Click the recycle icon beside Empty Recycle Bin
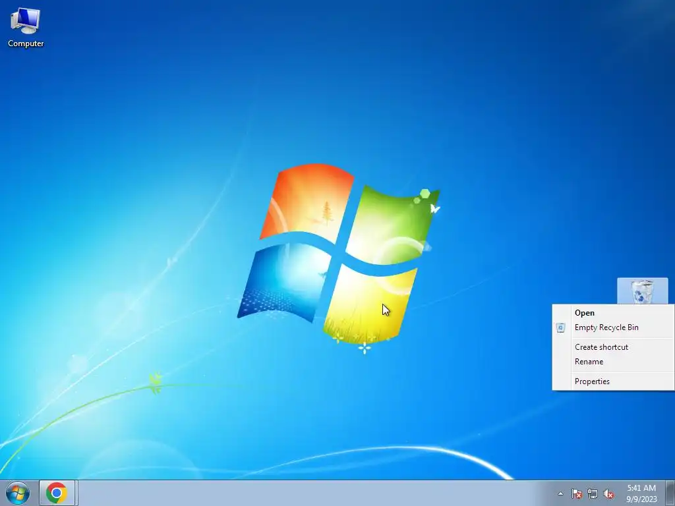 [560, 328]
